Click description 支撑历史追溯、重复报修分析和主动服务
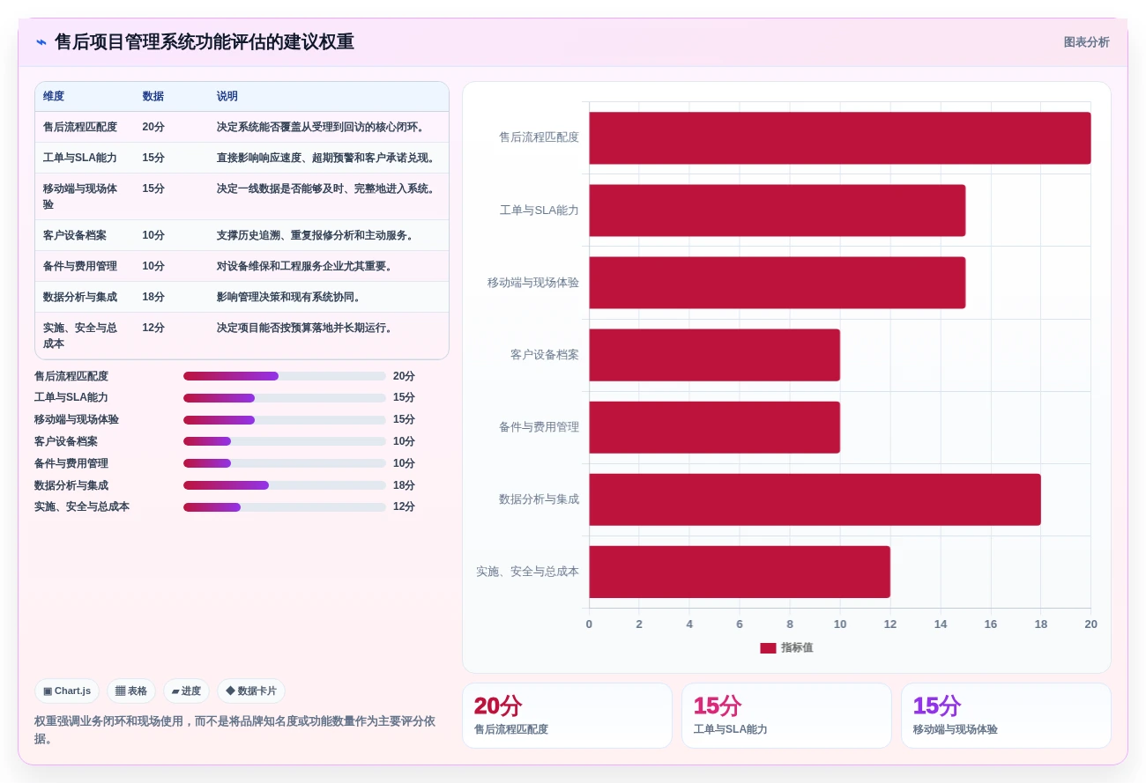This screenshot has width=1146, height=783. pos(317,235)
